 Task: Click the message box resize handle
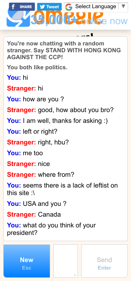[75, 275]
